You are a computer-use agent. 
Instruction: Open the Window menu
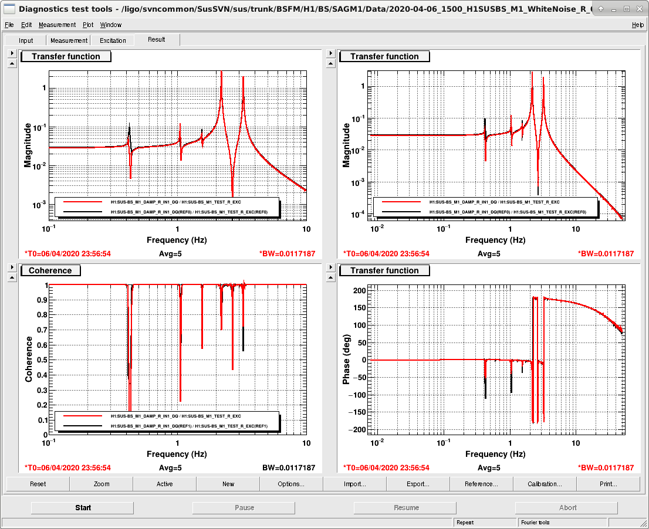pos(110,25)
